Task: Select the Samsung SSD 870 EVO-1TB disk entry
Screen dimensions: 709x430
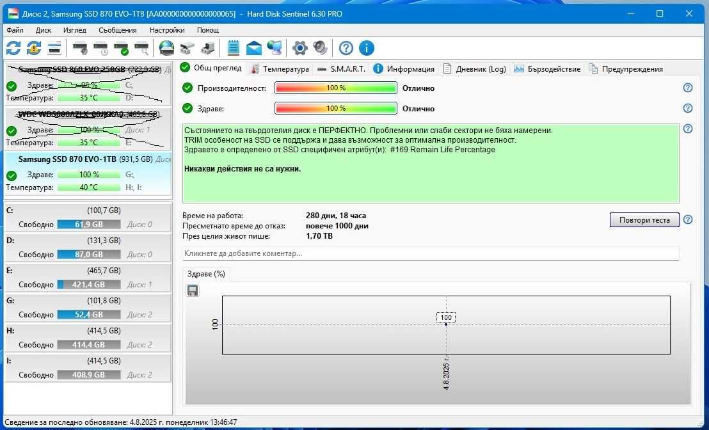Action: [x=88, y=174]
